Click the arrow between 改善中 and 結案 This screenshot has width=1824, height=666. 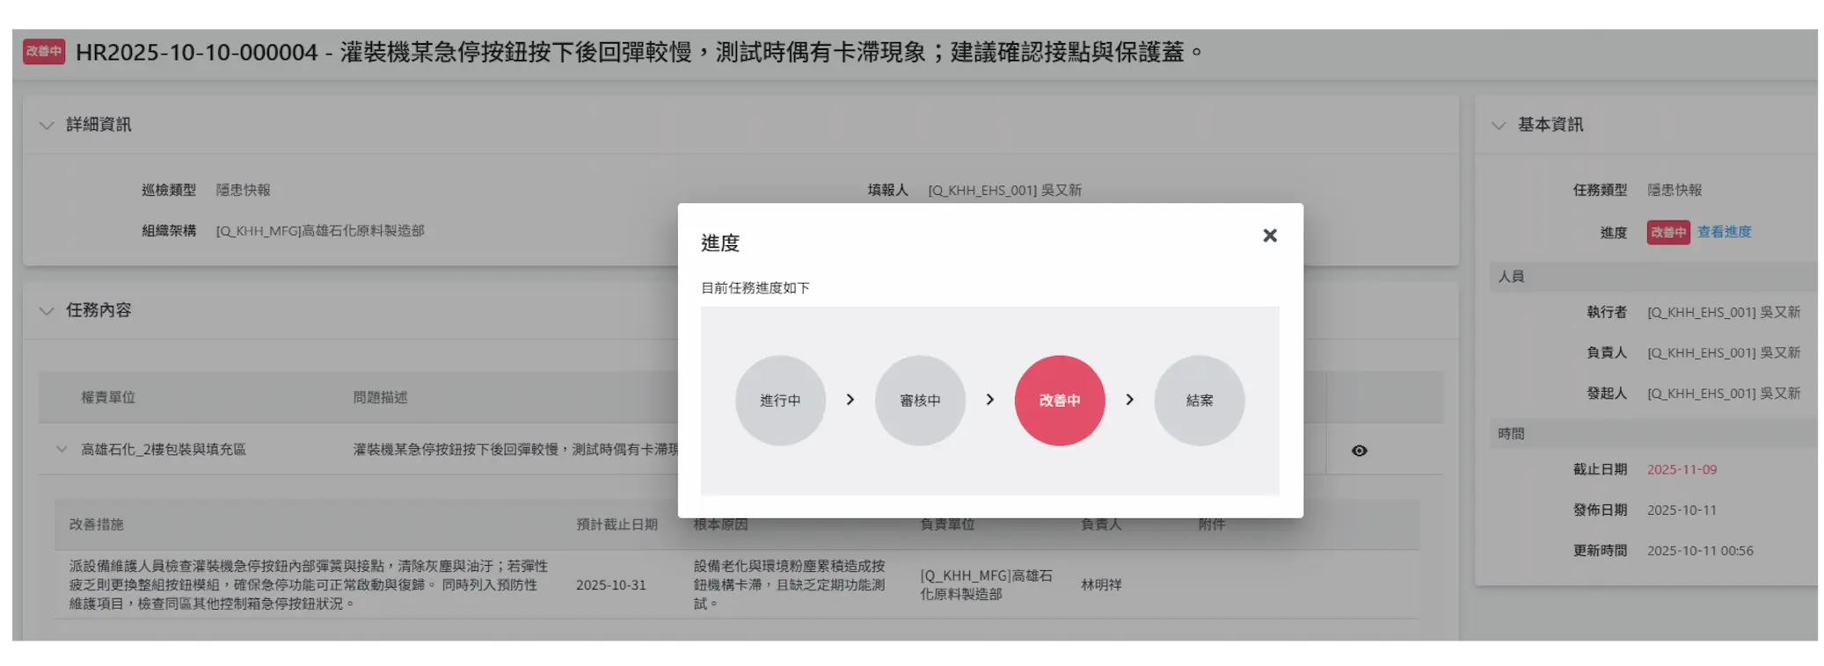(1129, 400)
